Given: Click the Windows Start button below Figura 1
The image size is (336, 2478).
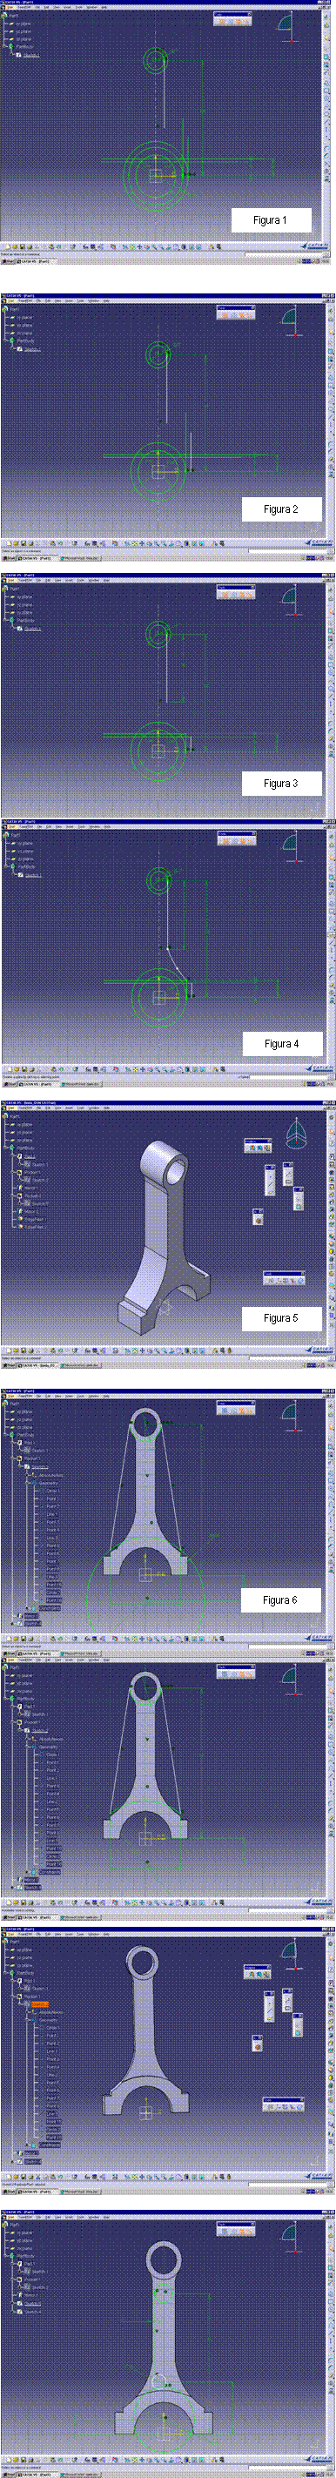Looking at the screenshot, I should pos(9,260).
